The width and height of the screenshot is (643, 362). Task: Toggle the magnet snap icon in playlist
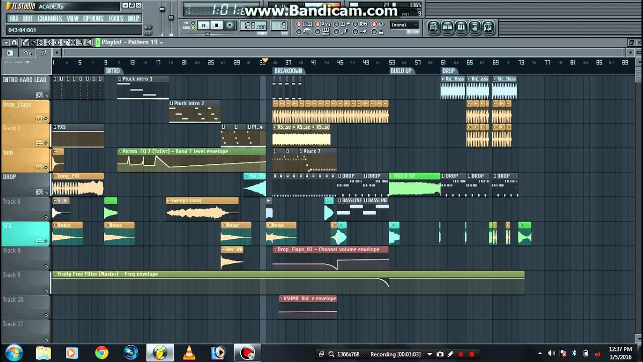14,42
